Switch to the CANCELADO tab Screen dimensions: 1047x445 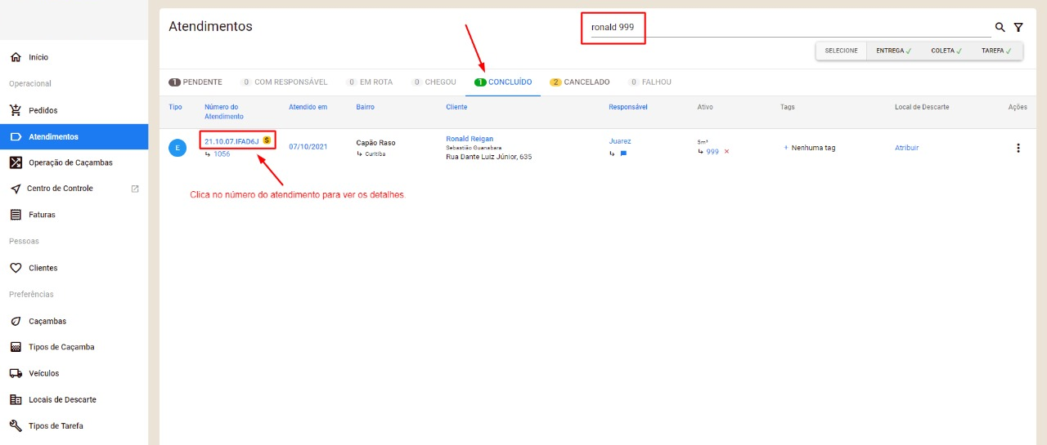(x=579, y=82)
